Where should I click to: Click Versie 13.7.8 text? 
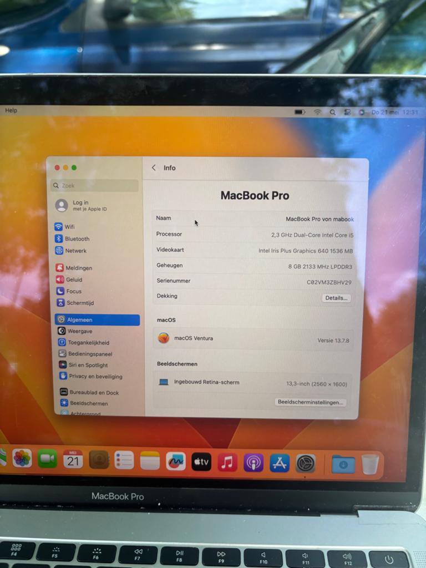tap(333, 340)
